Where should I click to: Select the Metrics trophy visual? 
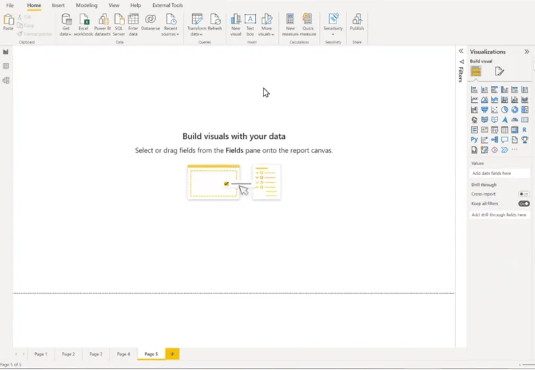[x=525, y=140]
